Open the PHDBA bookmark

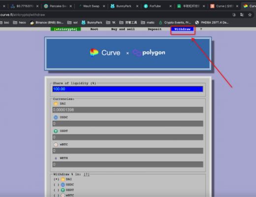point(212,23)
